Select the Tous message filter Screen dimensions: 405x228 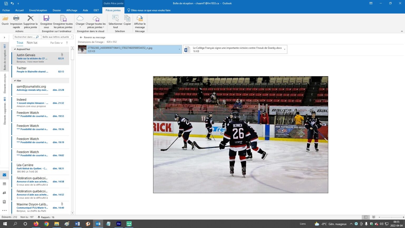click(x=20, y=43)
